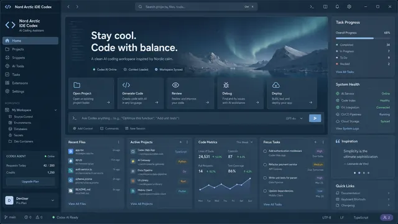Click View All Files link
This screenshot has width=398, height=224.
pyautogui.click(x=77, y=203)
